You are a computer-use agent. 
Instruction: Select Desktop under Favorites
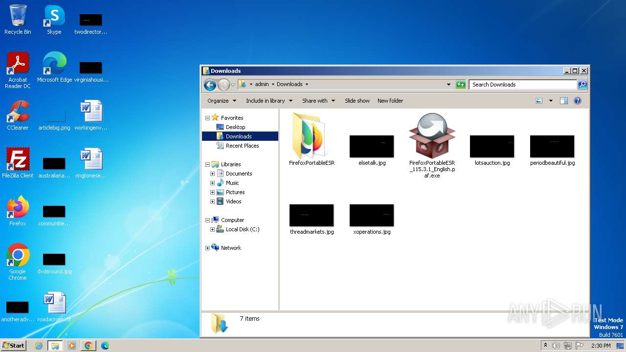point(235,127)
